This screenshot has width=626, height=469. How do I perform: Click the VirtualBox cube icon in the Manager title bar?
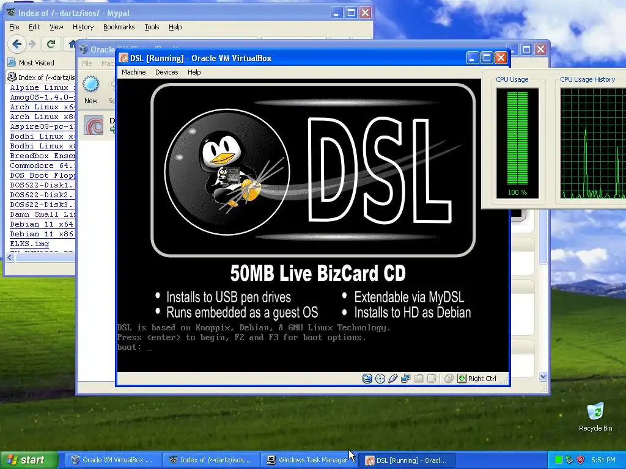(83, 49)
